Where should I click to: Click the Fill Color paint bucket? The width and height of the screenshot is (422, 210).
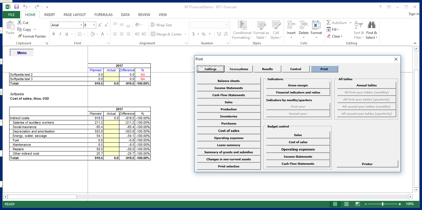point(92,34)
